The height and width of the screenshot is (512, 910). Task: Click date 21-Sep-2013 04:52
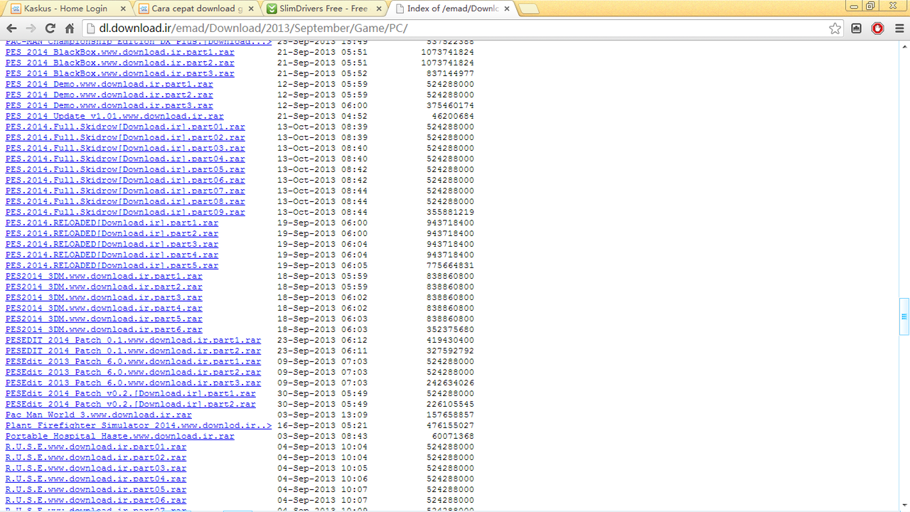click(x=322, y=116)
